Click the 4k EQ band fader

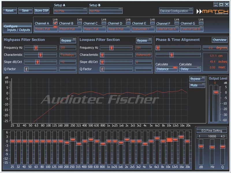(x=145, y=144)
